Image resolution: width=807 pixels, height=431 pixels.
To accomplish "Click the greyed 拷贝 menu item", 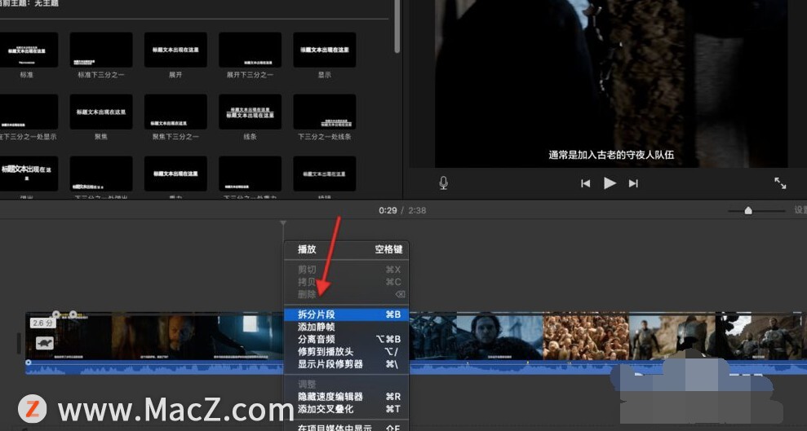I will (x=346, y=282).
